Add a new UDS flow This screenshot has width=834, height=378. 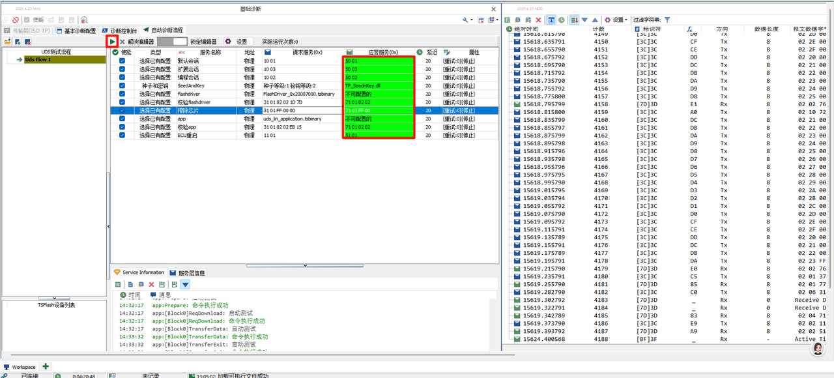click(x=18, y=42)
